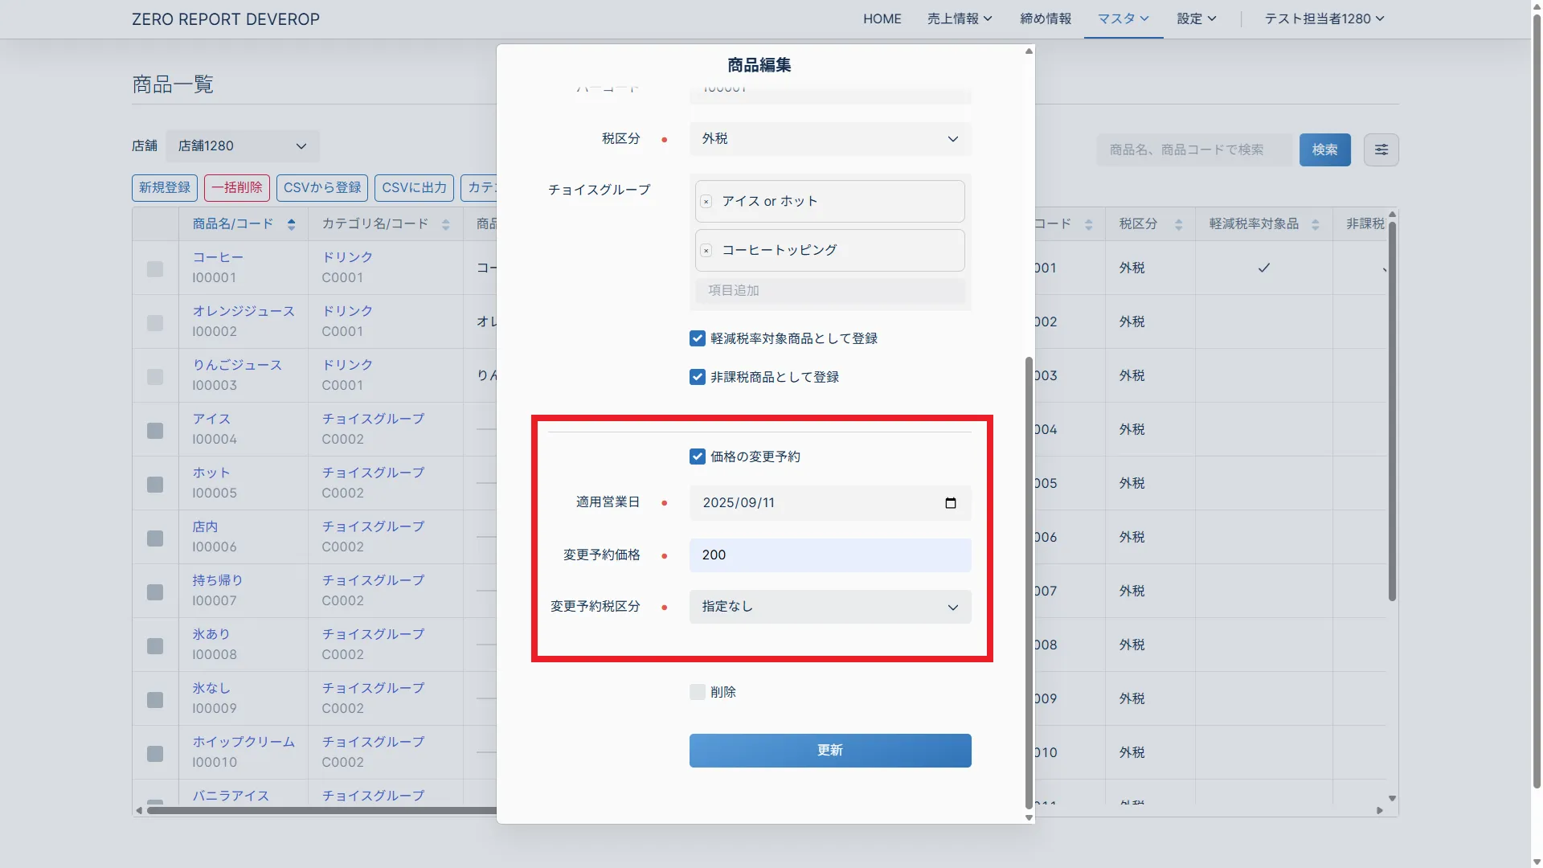The image size is (1543, 868).
Task: Toggle 価格の変更予約 checkbox
Action: [x=698, y=457]
